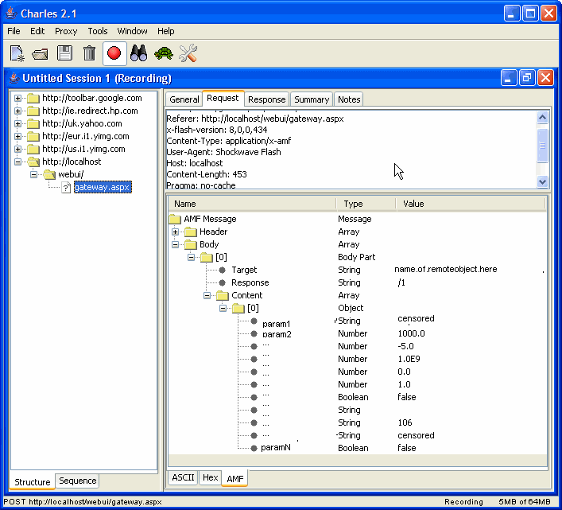562x510 pixels.
Task: Switch to the General tab
Action: 184,99
